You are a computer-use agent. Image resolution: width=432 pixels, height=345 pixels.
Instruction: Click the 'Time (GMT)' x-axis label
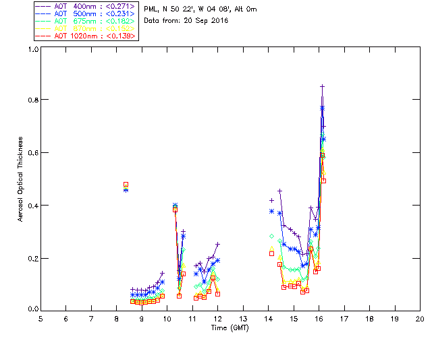[x=230, y=328]
